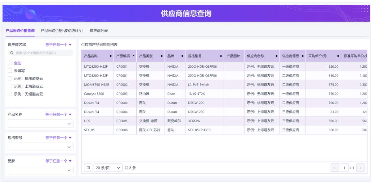This screenshot has height=182, width=371.
Task: Open 等于任意一个 condition for 供应商名称 filter
Action: [x=58, y=45]
